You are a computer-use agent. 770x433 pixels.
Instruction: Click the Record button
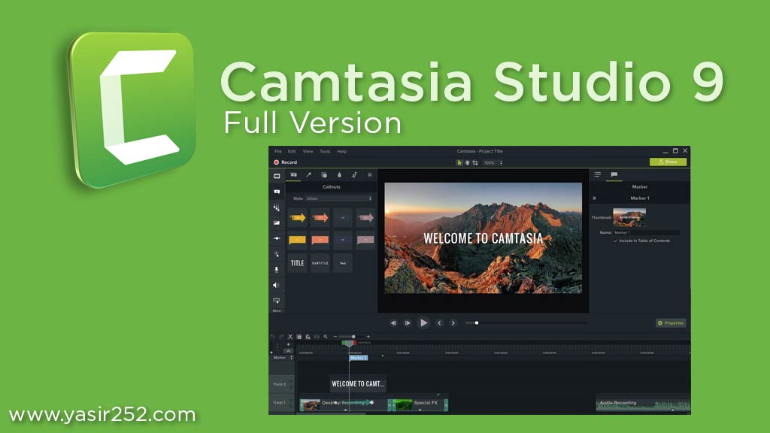click(285, 162)
